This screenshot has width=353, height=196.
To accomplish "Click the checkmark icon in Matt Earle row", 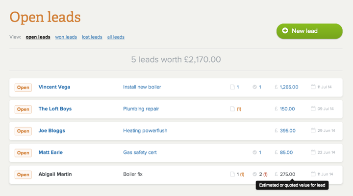I will click(x=254, y=152).
